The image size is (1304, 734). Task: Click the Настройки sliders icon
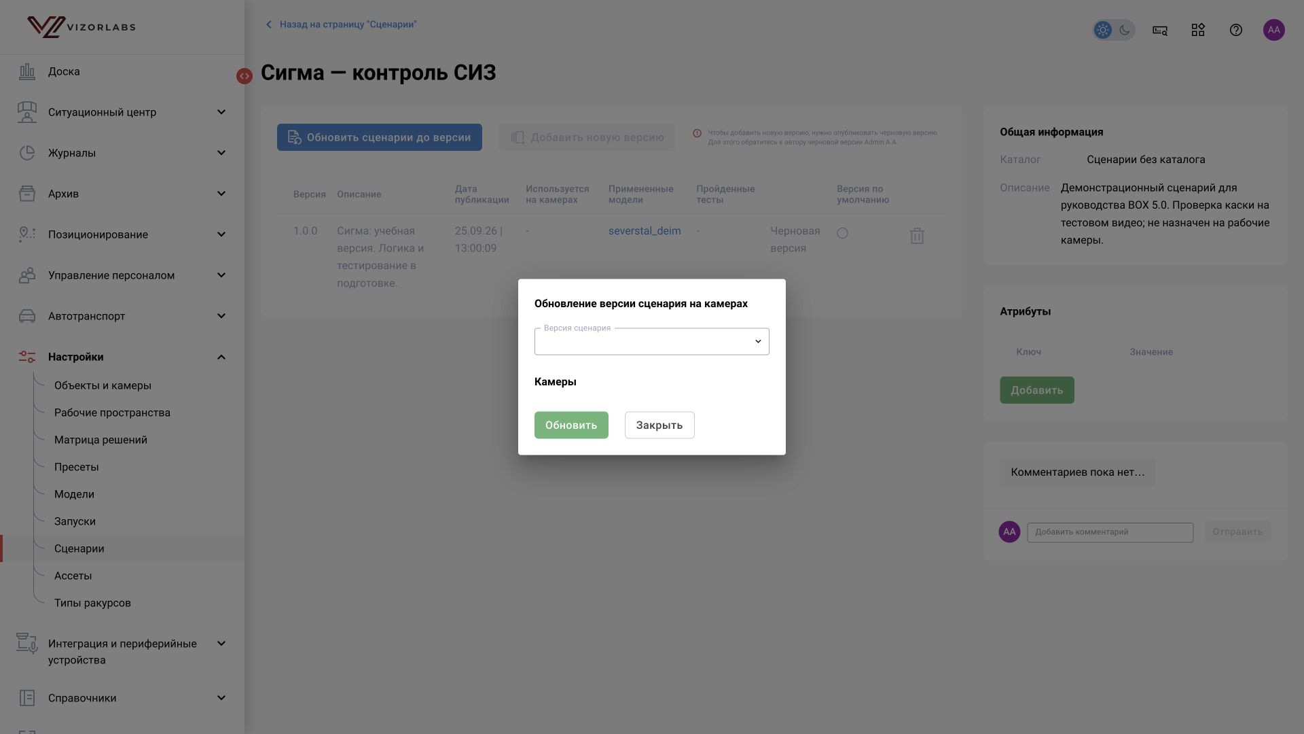pos(27,357)
